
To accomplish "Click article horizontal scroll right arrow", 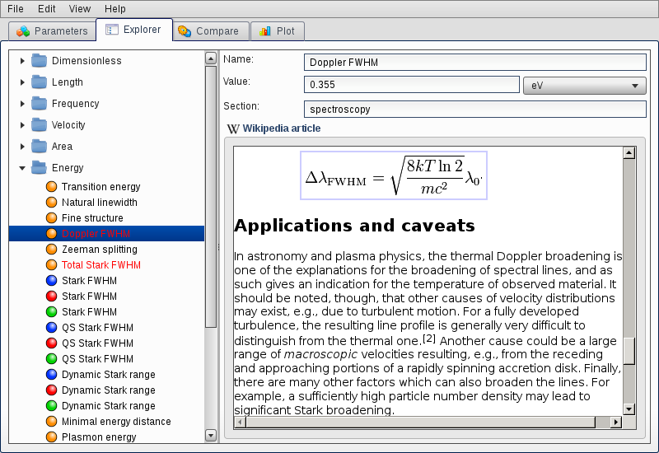I will click(616, 422).
